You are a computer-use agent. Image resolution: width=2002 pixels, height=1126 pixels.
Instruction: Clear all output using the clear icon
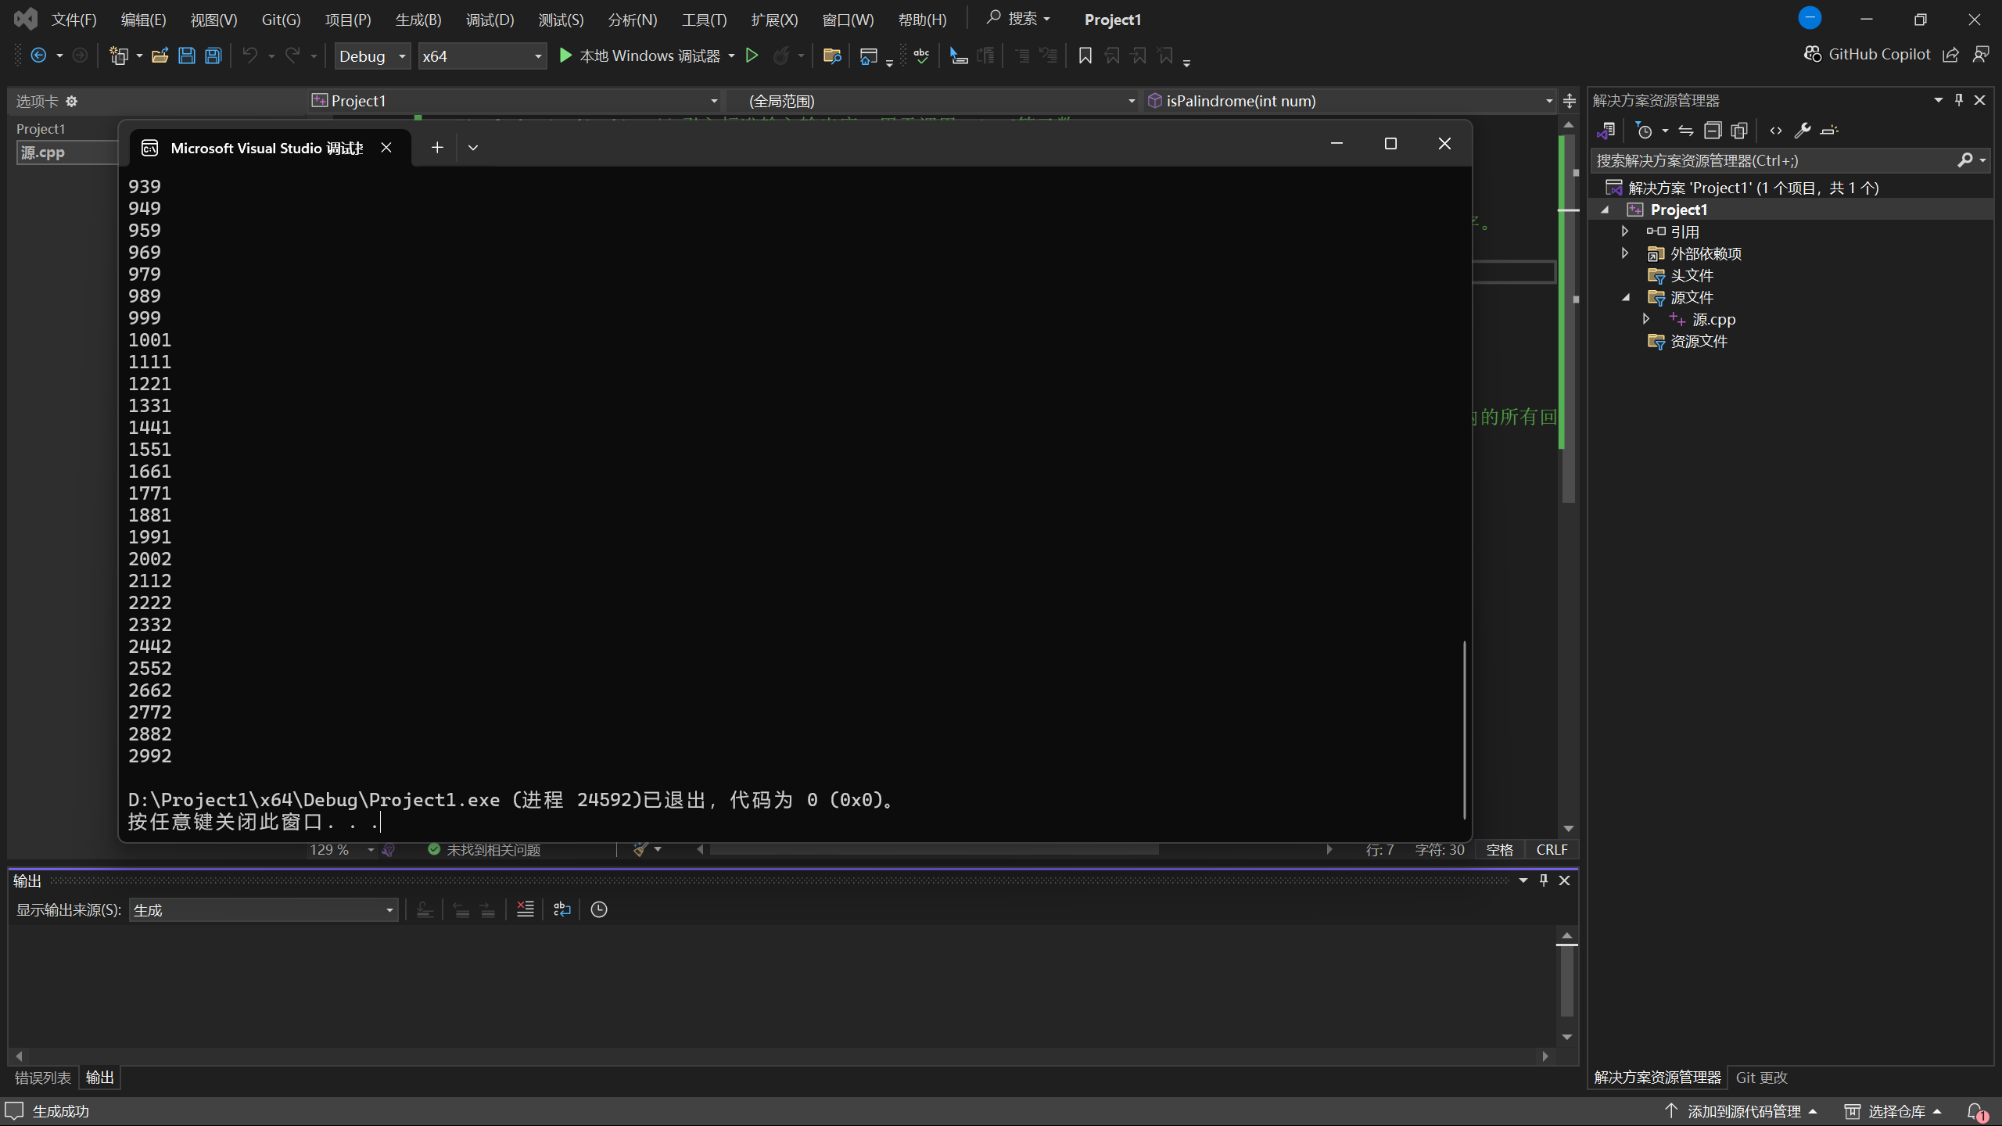tap(525, 909)
